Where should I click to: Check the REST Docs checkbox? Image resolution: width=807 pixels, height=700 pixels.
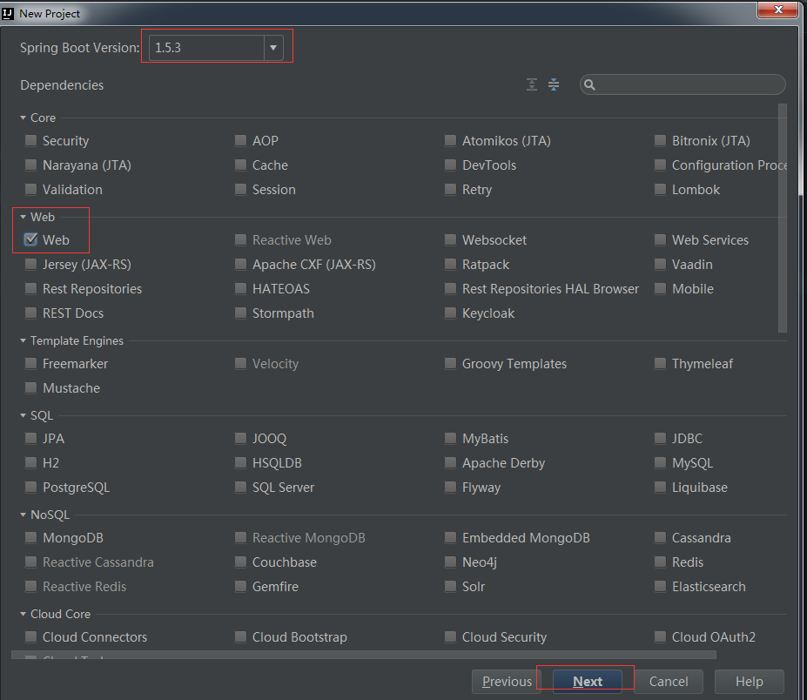point(30,313)
